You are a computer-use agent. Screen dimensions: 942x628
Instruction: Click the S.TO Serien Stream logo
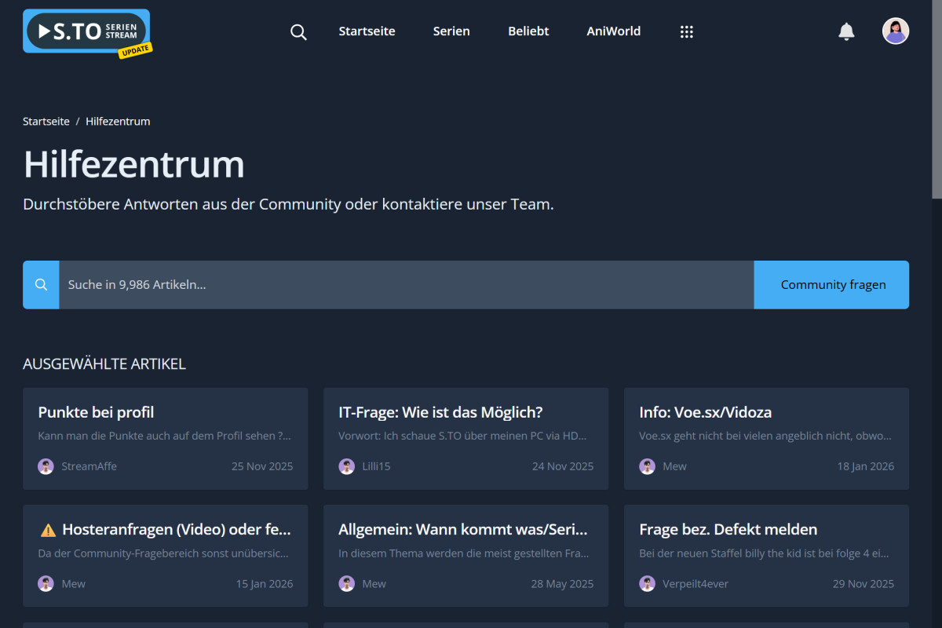click(x=86, y=31)
